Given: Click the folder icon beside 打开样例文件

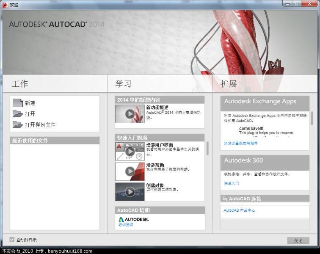Looking at the screenshot, I should pyautogui.click(x=17, y=124).
